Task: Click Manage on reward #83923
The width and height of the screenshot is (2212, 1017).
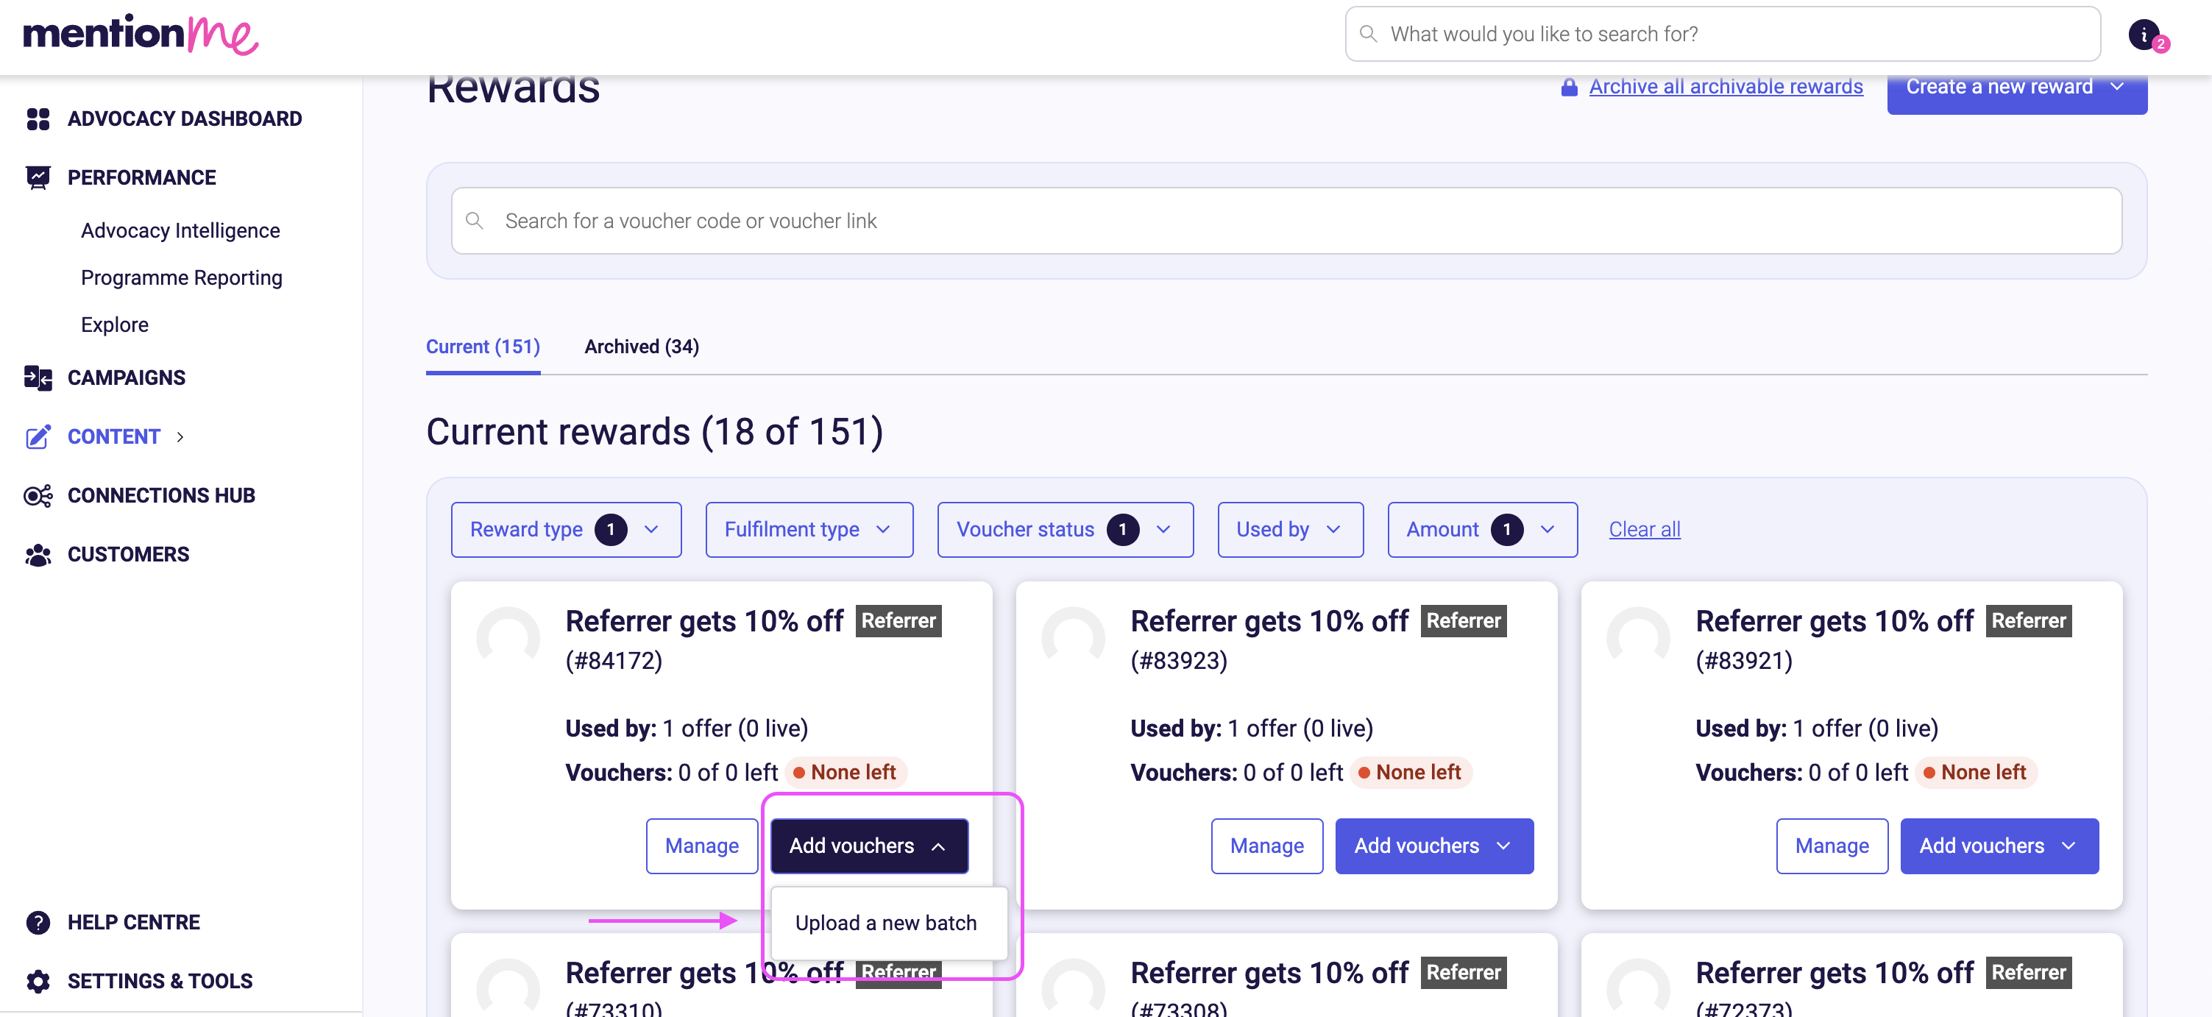Action: 1266,846
